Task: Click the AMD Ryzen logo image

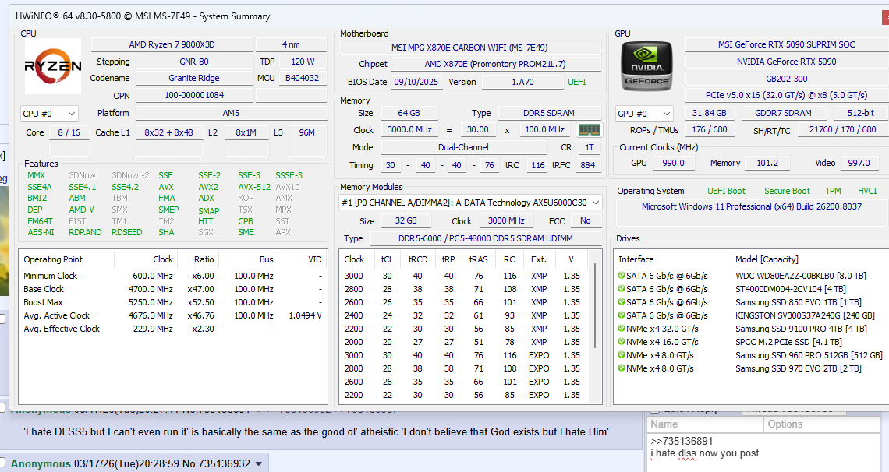Action: point(53,67)
